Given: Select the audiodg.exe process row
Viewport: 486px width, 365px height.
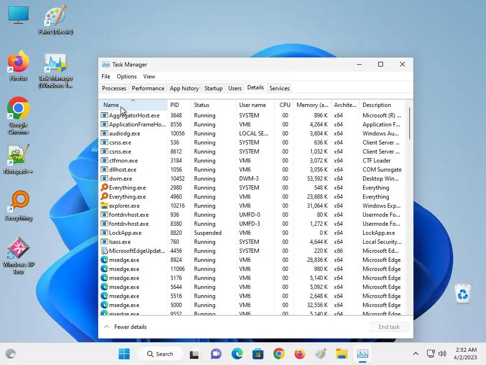Looking at the screenshot, I should pyautogui.click(x=252, y=134).
